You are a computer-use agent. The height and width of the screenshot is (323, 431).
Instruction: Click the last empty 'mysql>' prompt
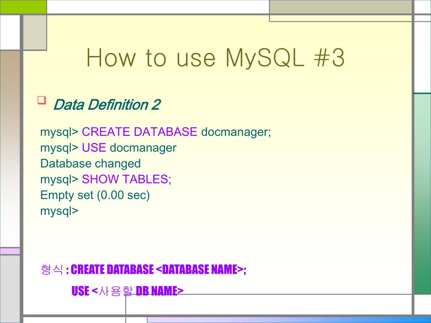coord(59,212)
